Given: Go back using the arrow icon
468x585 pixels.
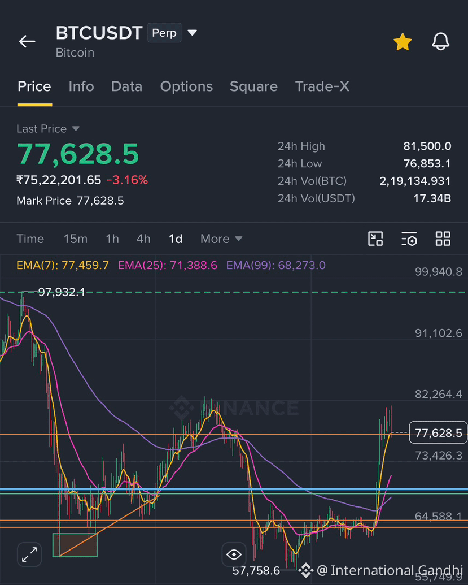Looking at the screenshot, I should (27, 41).
